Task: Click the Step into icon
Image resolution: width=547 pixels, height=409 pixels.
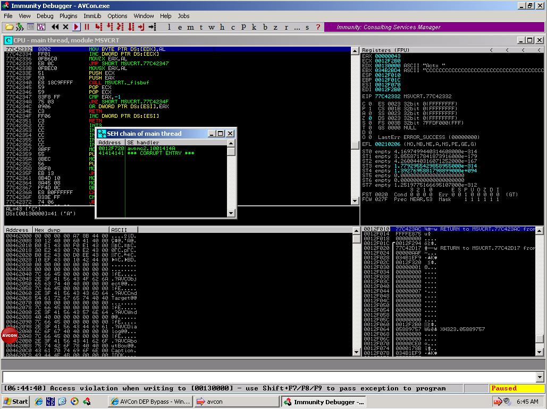Action: coord(99,27)
